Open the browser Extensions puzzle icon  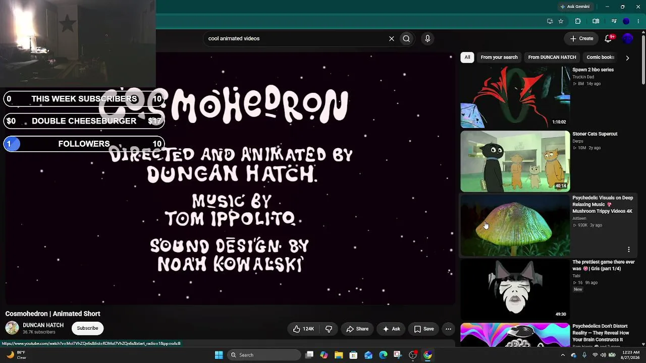(x=578, y=21)
